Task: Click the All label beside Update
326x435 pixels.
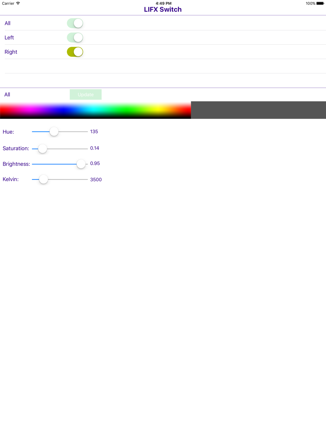Action: [7, 95]
